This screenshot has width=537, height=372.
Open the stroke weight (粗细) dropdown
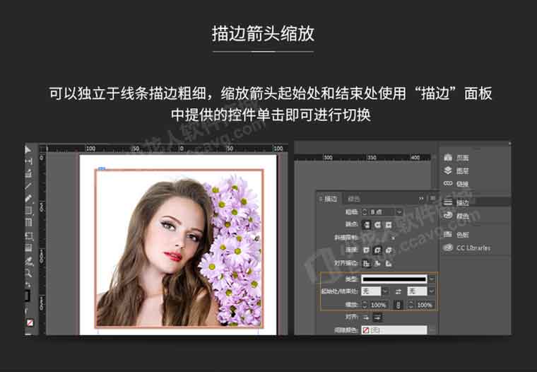coord(399,211)
